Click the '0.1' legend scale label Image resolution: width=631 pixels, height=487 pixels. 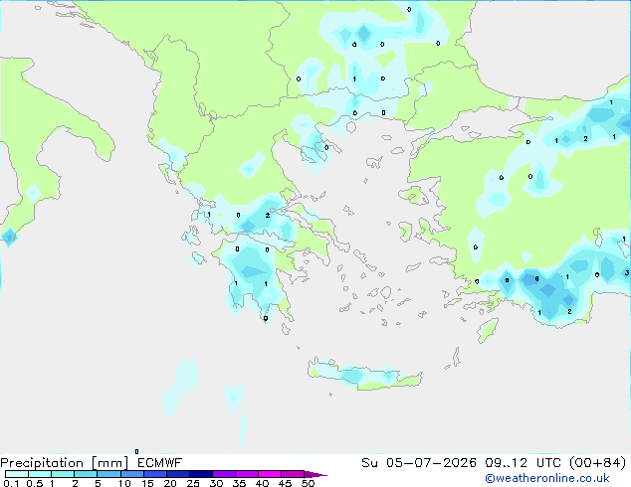click(x=11, y=483)
